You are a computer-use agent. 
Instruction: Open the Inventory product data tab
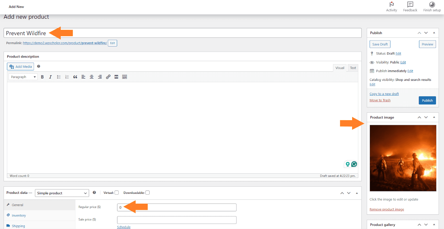39,215
